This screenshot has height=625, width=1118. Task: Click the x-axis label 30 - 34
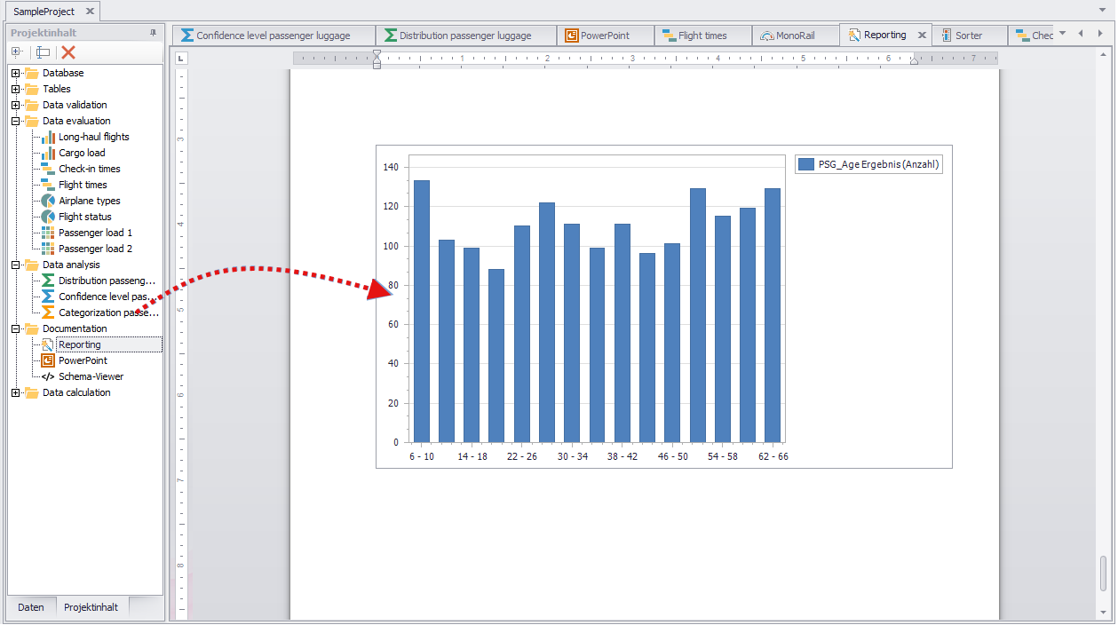[x=573, y=456]
